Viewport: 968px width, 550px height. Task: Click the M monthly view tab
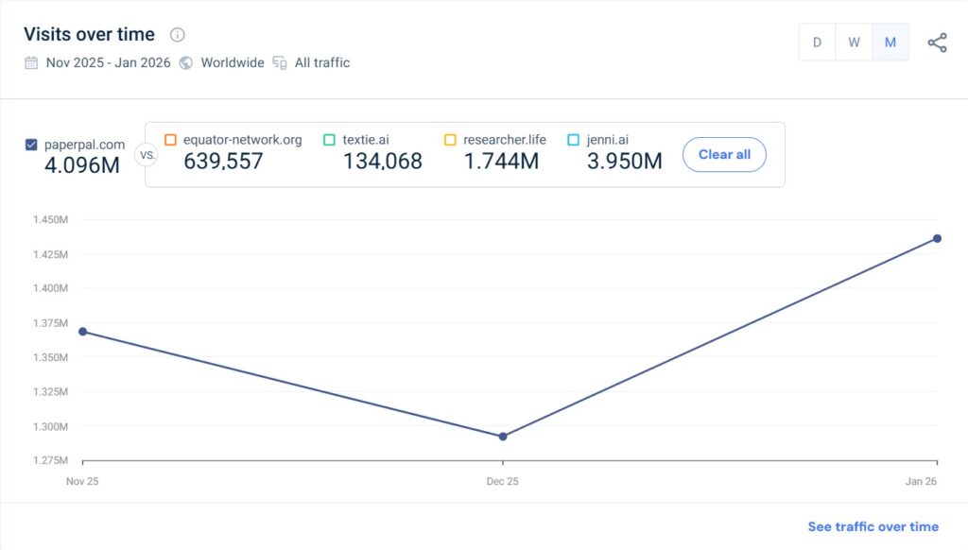(889, 42)
